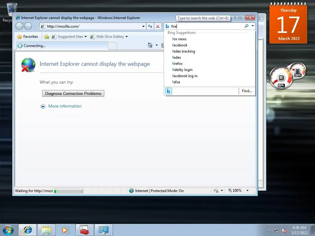Open Windows Media Player from taskbar
315x236 pixels.
(x=65, y=230)
